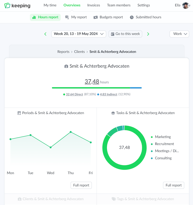Switch to the Submitted hours tab
The width and height of the screenshot is (193, 205).
click(x=146, y=17)
